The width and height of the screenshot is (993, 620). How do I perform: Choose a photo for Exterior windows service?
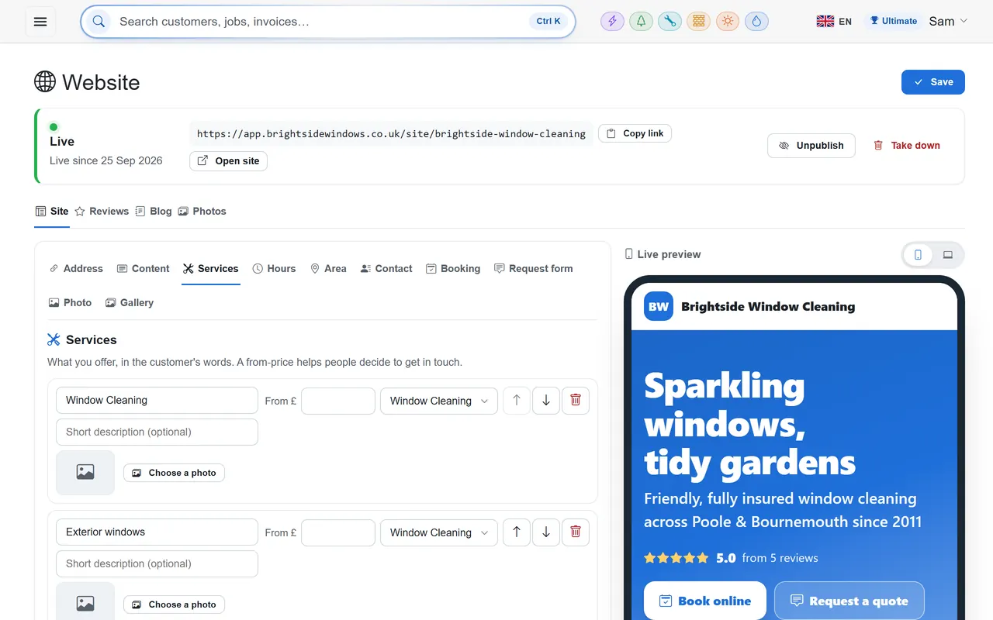[174, 604]
